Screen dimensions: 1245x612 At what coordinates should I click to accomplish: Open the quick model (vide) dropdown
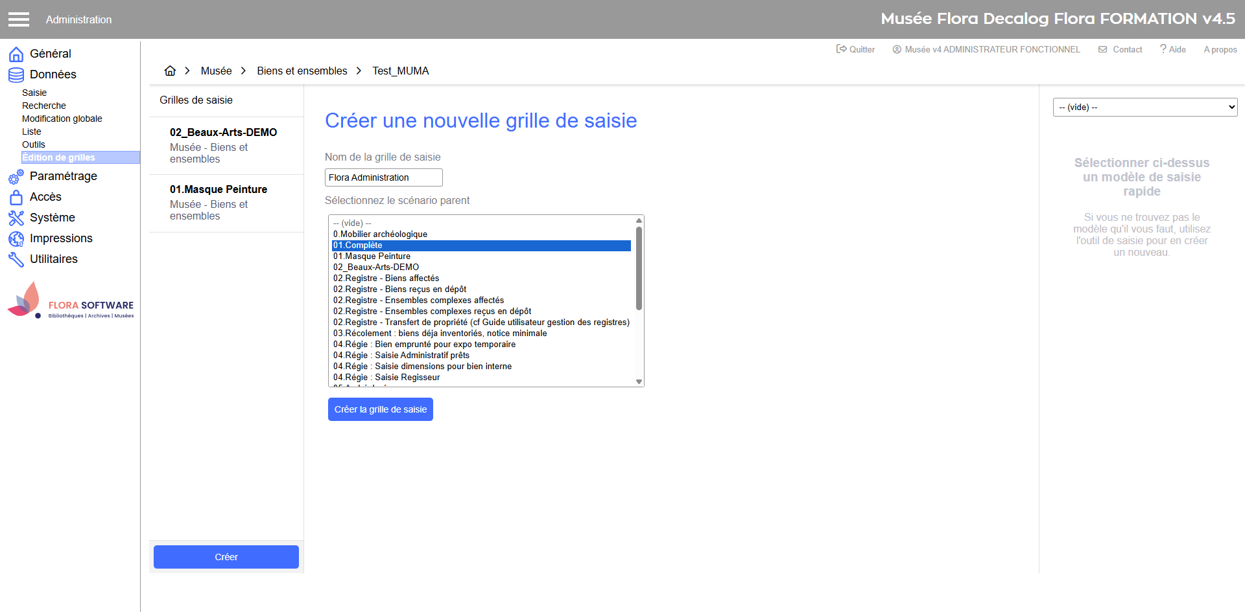pyautogui.click(x=1144, y=108)
